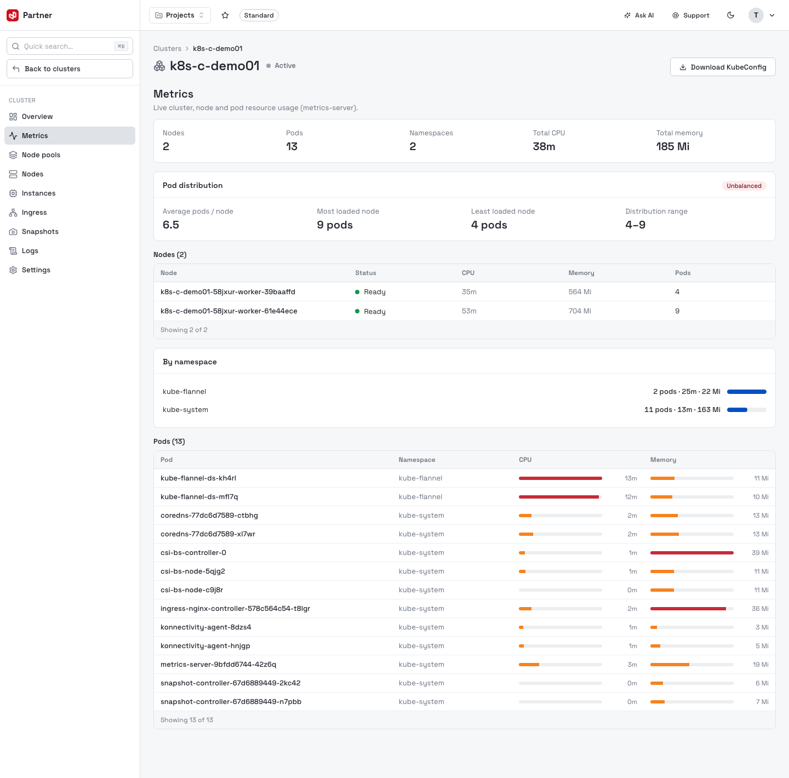
Task: Click the kube-flannel namespace label
Action: click(185, 392)
